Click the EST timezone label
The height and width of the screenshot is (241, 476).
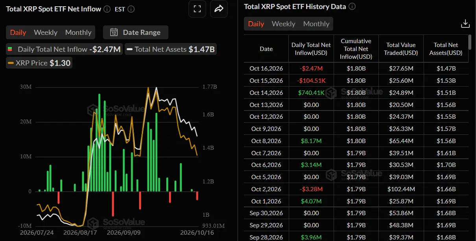tap(120, 9)
